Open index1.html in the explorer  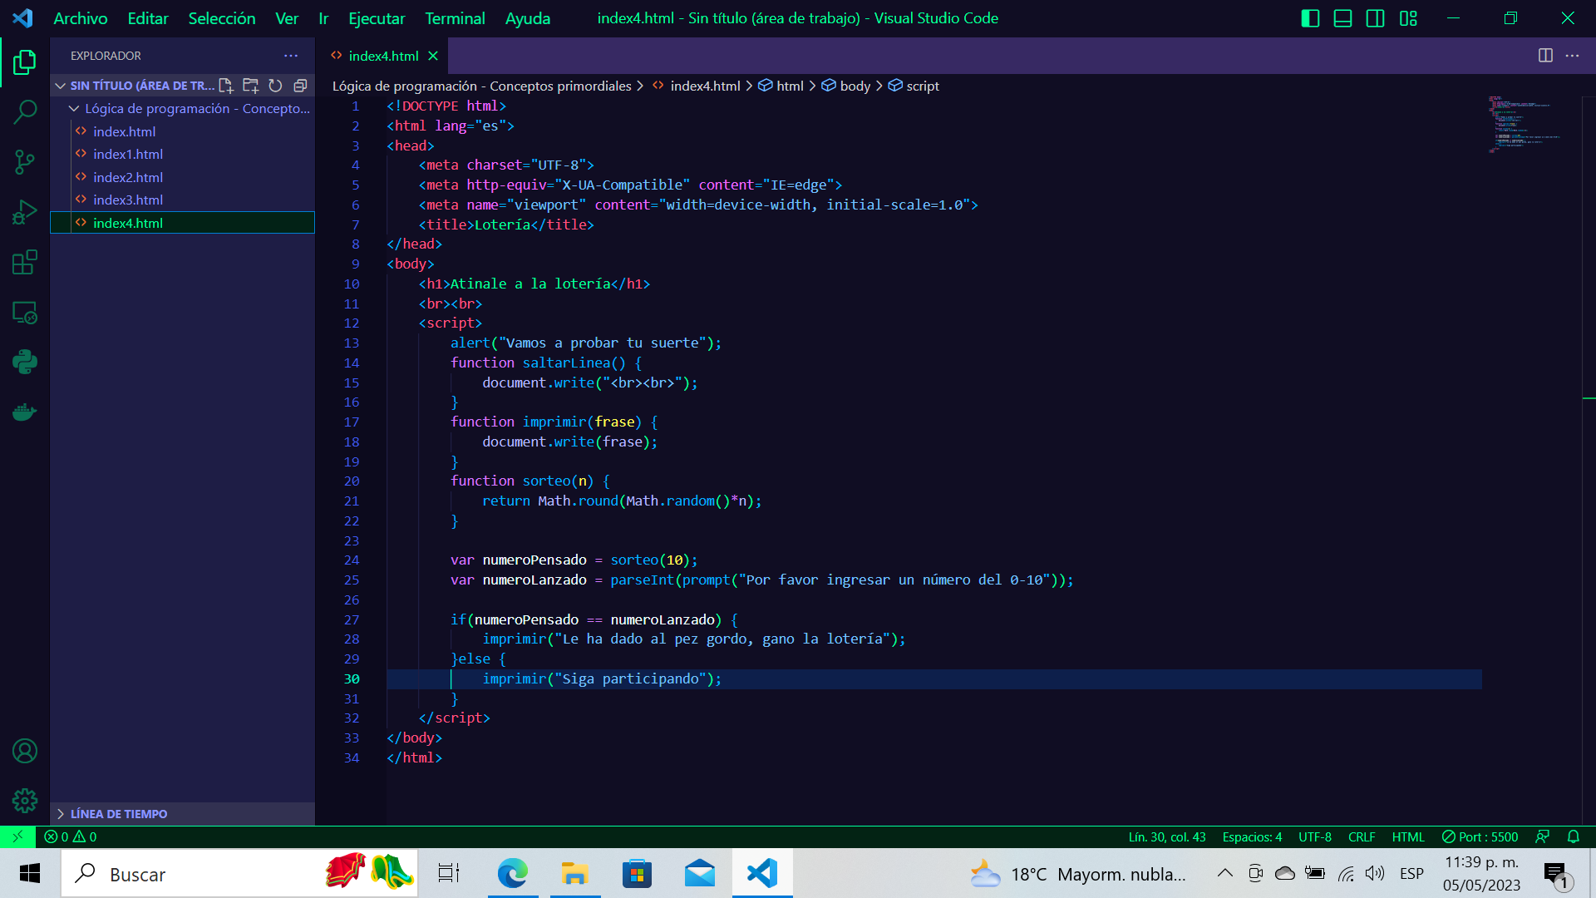click(182, 154)
